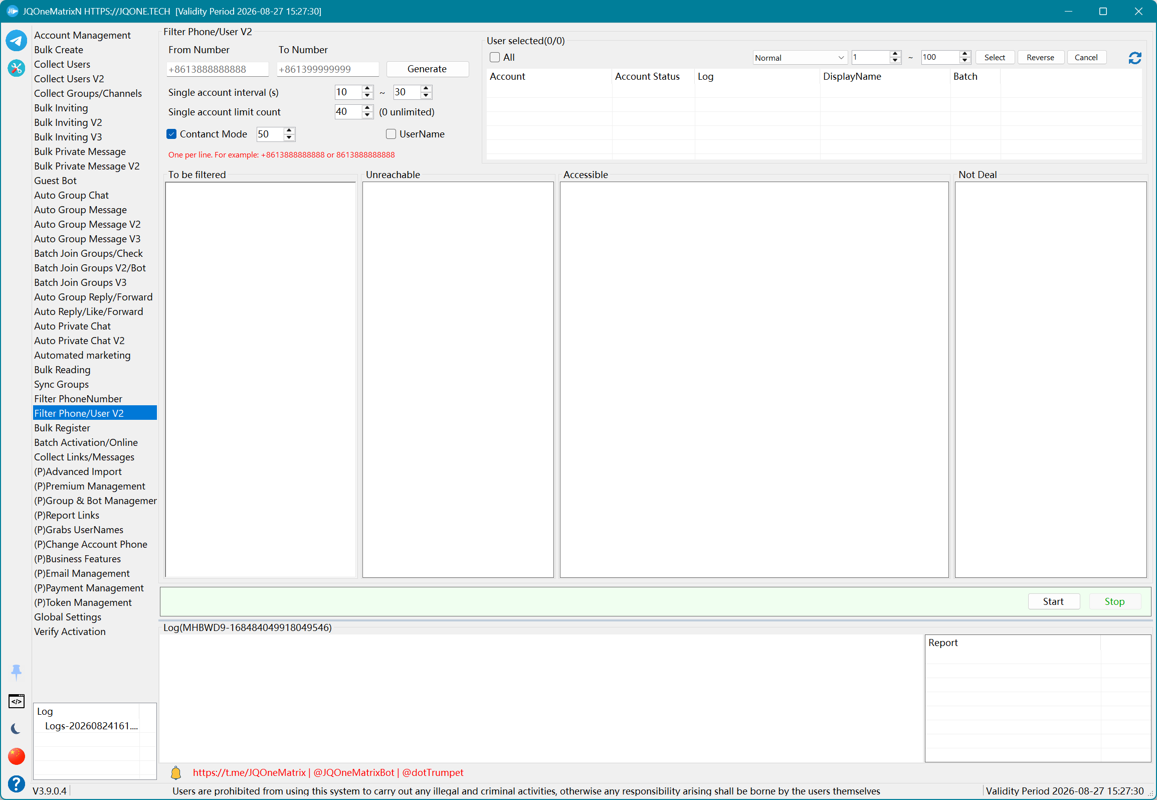Image resolution: width=1157 pixels, height=800 pixels.
Task: Open (P)Token Management
Action: (x=83, y=602)
